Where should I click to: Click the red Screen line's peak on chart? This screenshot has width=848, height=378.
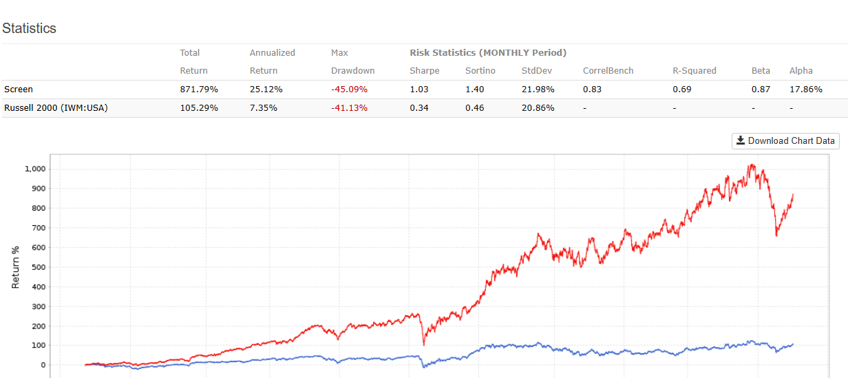pyautogui.click(x=752, y=165)
